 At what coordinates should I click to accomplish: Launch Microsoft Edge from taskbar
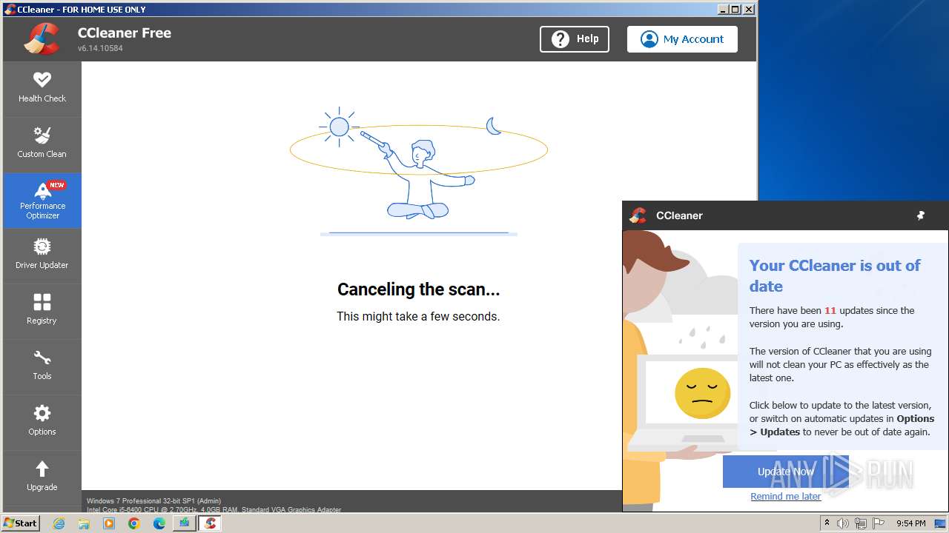[x=159, y=523]
